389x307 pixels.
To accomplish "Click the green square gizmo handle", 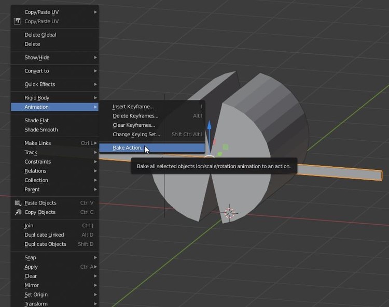I will (225, 148).
